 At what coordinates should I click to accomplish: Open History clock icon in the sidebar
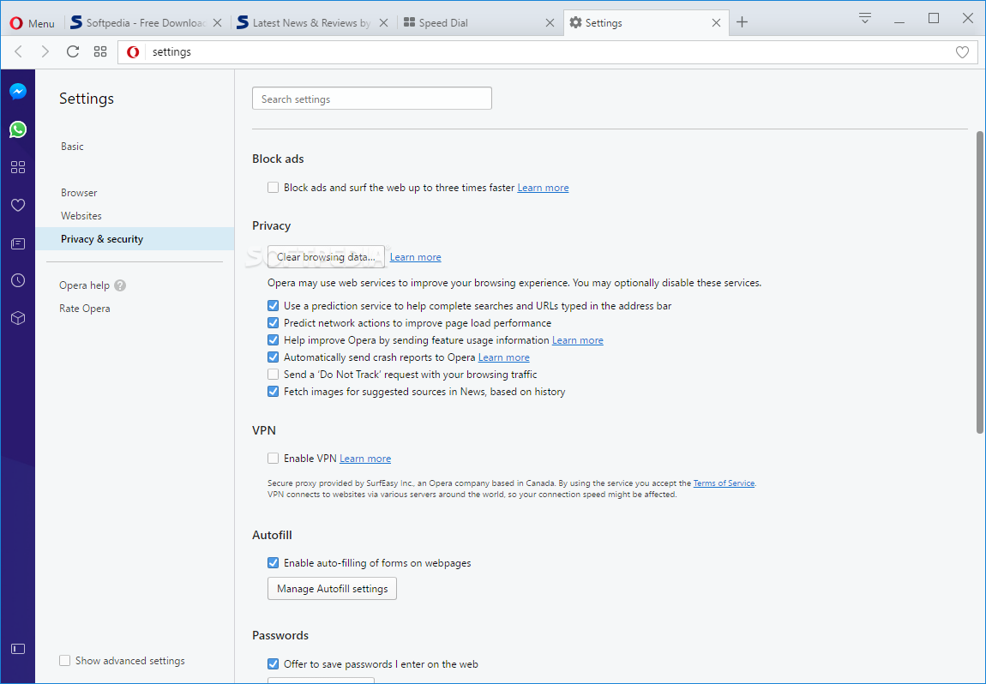pos(18,280)
